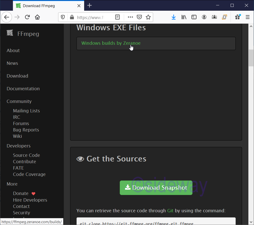Save page to Pocket
The height and width of the screenshot is (225, 254).
click(x=139, y=17)
